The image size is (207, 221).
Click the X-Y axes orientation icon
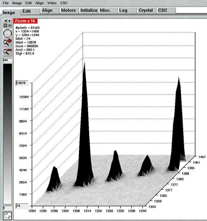click(7, 216)
